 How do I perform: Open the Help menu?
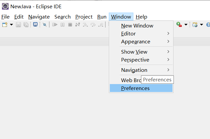coord(141,17)
